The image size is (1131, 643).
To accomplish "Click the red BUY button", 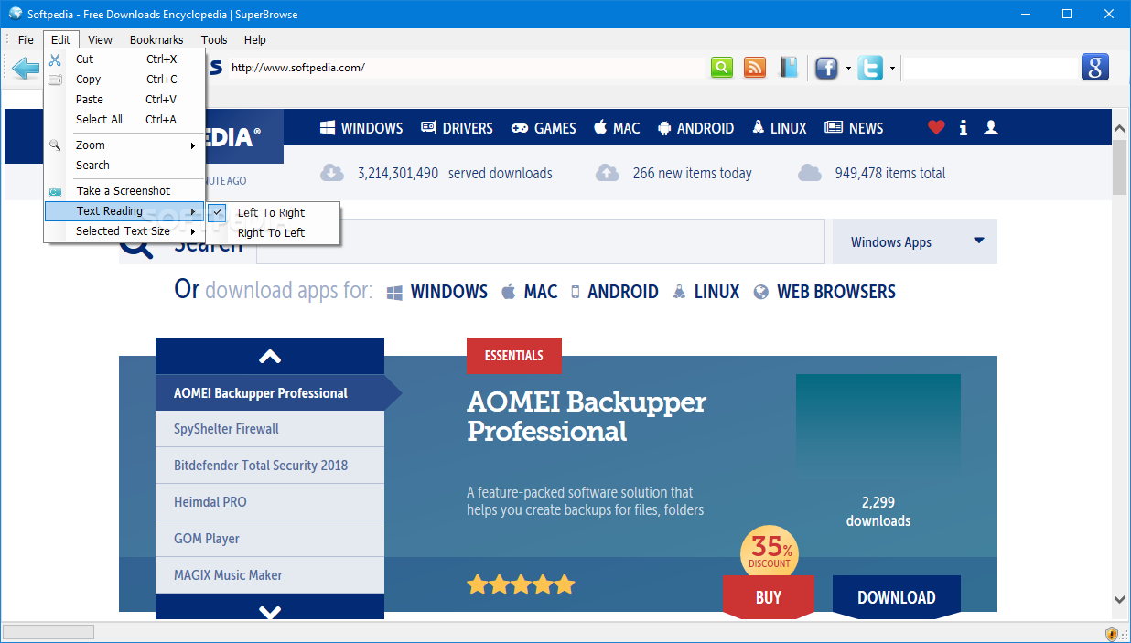I will [768, 597].
